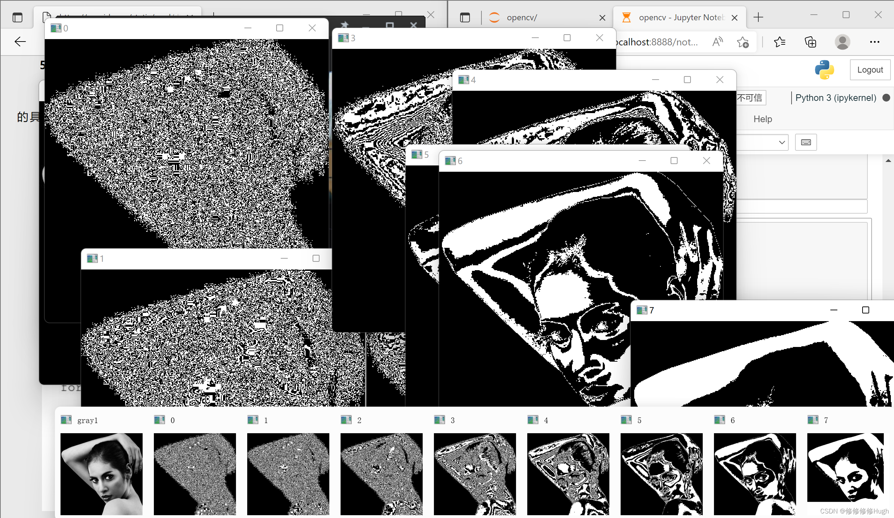894x518 pixels.
Task: Add page to favorites star icon
Action: (x=743, y=42)
